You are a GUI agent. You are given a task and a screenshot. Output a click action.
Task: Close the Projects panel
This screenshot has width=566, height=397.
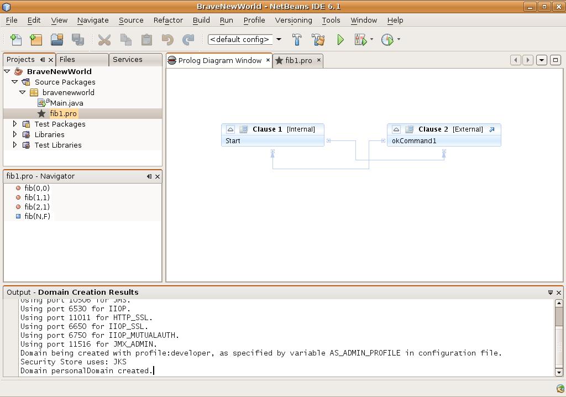pyautogui.click(x=51, y=60)
